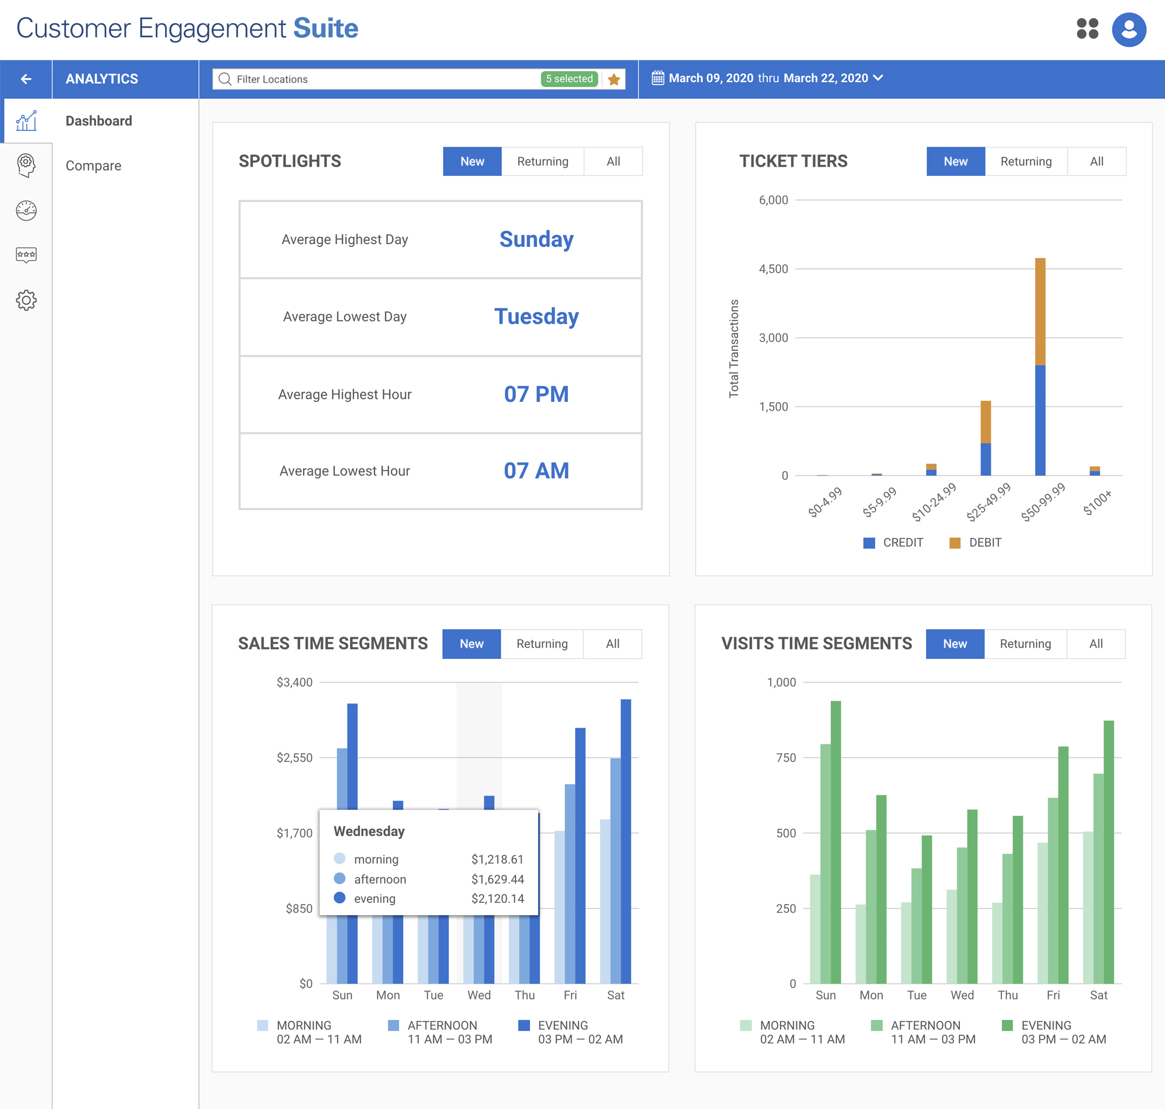1165x1109 pixels.
Task: Click the 5 selected badge
Action: [569, 79]
